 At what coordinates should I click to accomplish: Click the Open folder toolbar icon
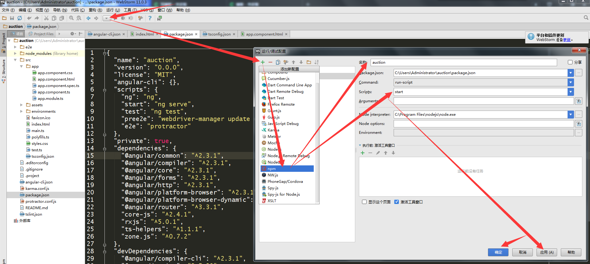coord(4,18)
